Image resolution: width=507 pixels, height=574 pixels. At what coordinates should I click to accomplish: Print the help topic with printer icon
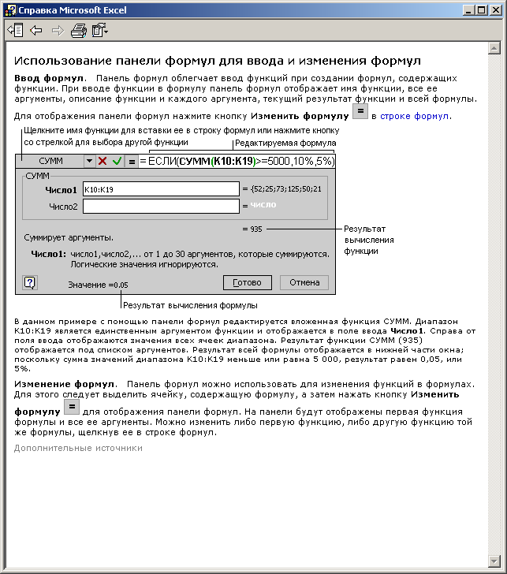click(79, 31)
